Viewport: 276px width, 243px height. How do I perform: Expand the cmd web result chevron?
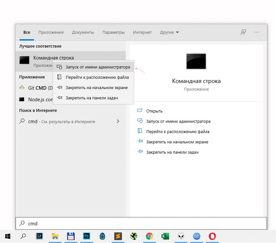118,121
